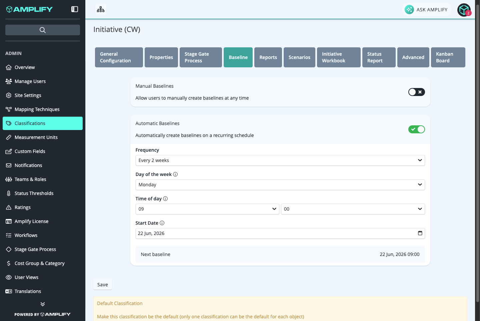
Task: Open the Status Report tab
Action: 379,57
